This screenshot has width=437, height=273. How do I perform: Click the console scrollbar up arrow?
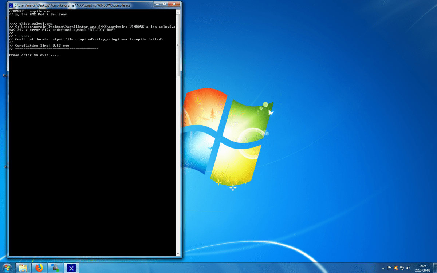[178, 12]
